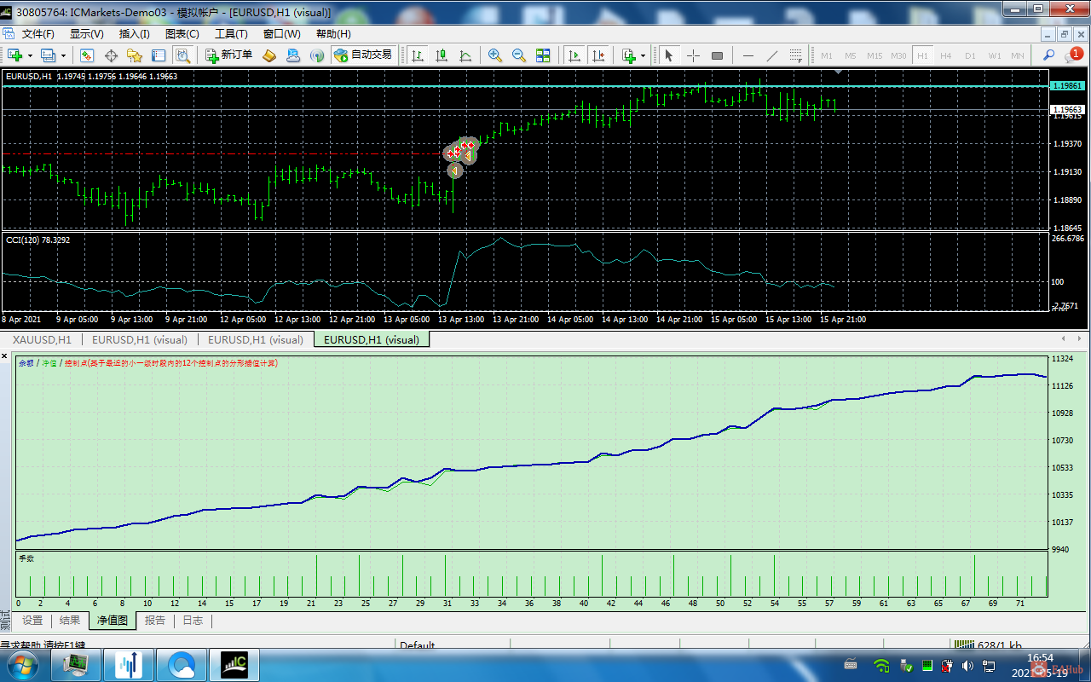This screenshot has width=1091, height=682.
Task: Open the 插入(I) menu
Action: [x=134, y=34]
